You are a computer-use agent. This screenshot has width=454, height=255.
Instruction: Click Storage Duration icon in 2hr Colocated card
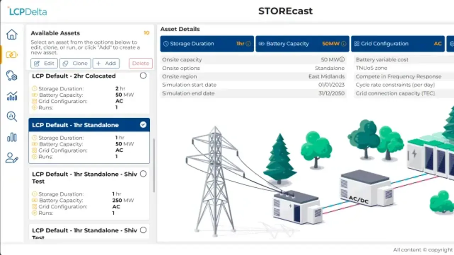point(34,89)
